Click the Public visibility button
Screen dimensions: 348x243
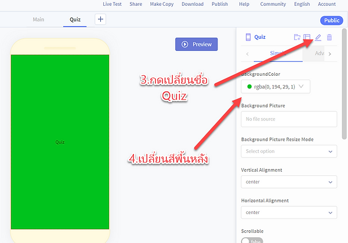(x=332, y=20)
